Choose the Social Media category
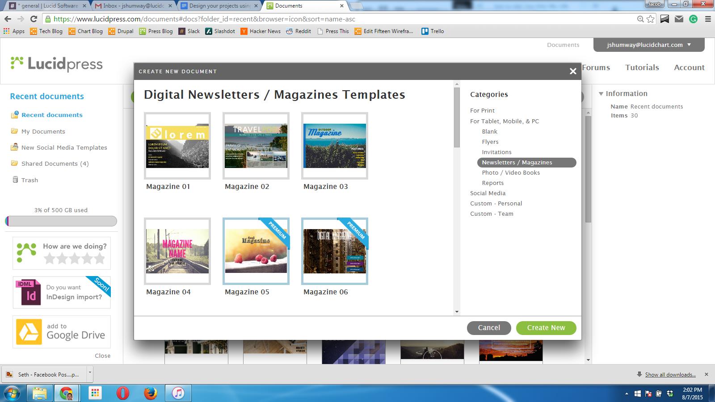Image resolution: width=715 pixels, height=402 pixels. [x=488, y=193]
